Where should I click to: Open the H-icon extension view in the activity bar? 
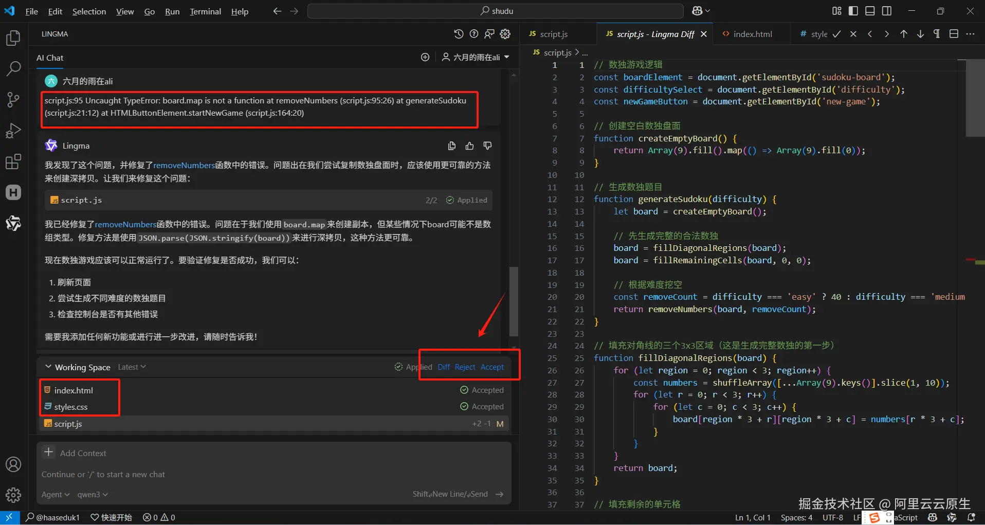[x=13, y=192]
